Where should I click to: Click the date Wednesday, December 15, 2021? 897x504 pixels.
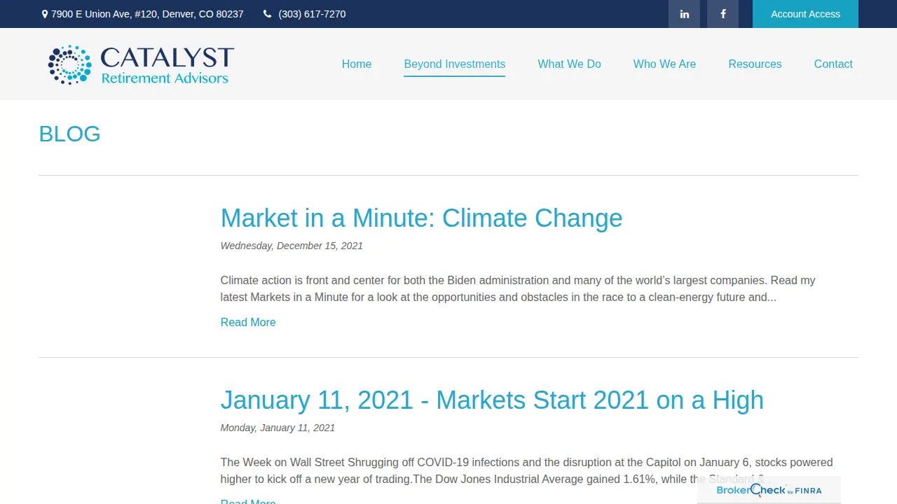(x=292, y=246)
